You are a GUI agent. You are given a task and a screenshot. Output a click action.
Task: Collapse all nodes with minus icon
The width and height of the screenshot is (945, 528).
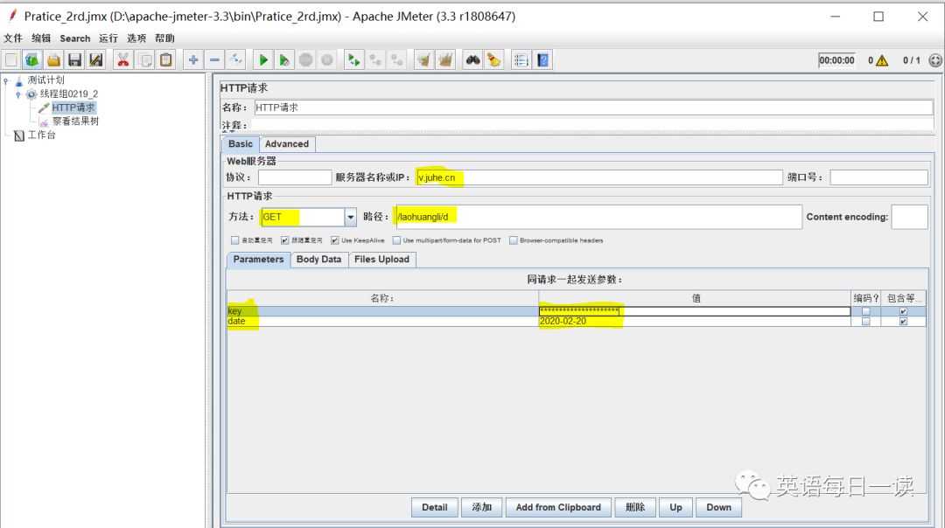point(214,59)
